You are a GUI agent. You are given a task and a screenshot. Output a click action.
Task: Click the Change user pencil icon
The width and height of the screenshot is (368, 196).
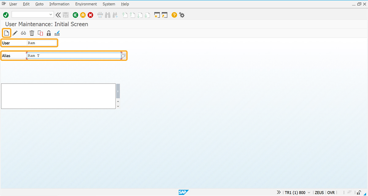click(x=15, y=33)
